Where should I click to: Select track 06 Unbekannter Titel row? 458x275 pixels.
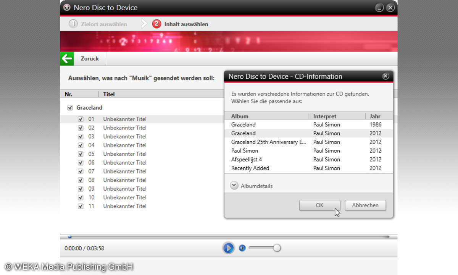pos(142,163)
